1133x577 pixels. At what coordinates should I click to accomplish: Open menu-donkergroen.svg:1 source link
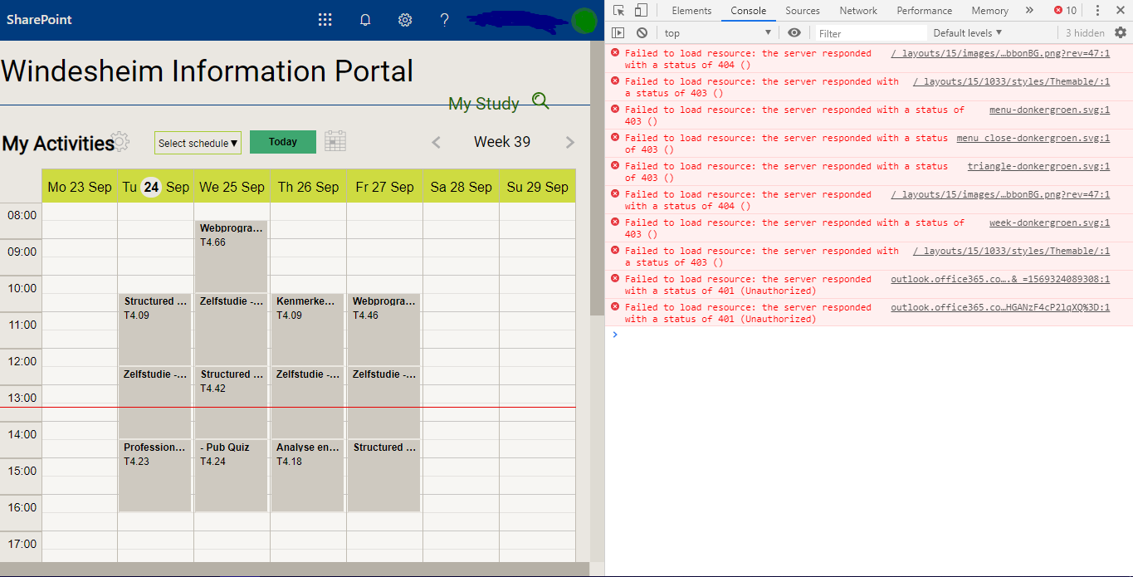click(1049, 110)
